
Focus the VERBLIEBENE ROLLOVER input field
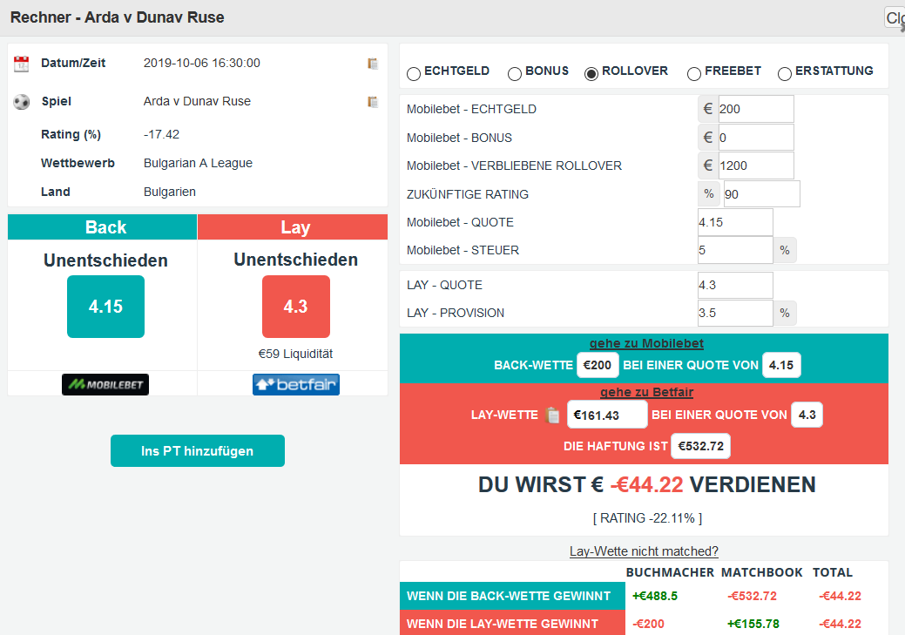754,166
